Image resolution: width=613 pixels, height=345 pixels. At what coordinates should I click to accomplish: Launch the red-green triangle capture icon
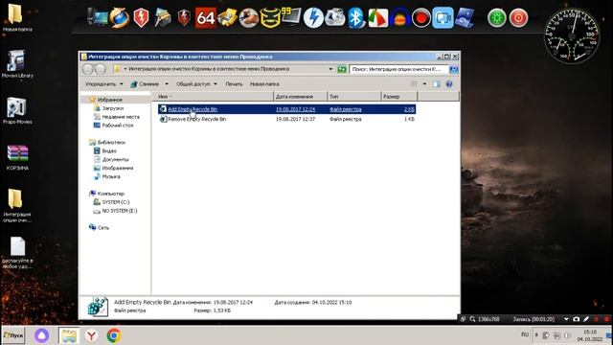tap(377, 18)
